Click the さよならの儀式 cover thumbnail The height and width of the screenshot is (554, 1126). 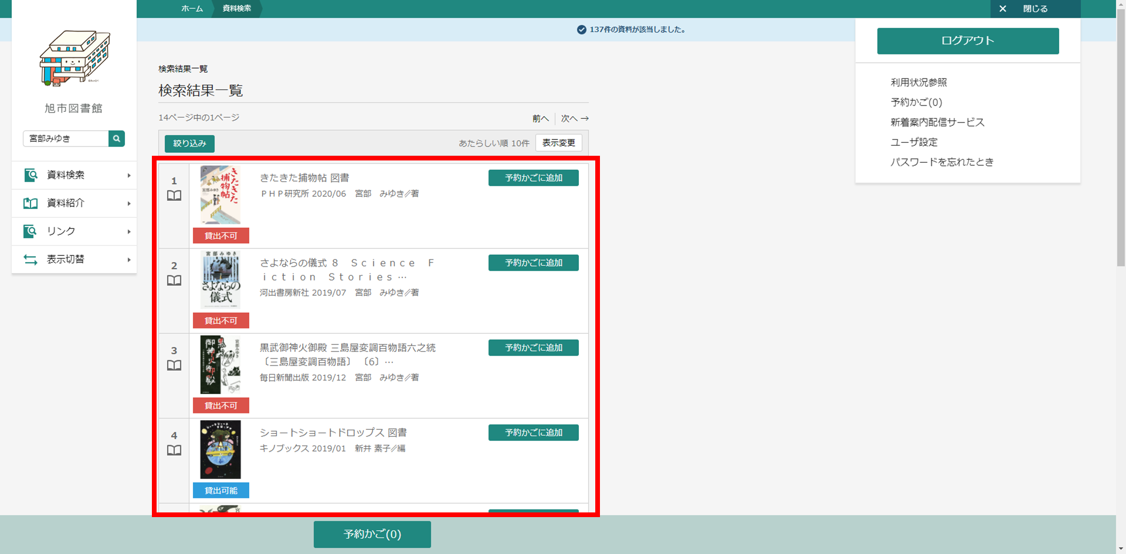tap(221, 280)
